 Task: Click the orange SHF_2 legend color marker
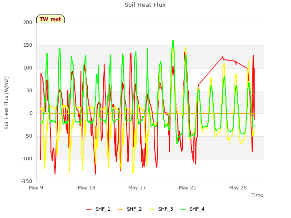click(120, 210)
